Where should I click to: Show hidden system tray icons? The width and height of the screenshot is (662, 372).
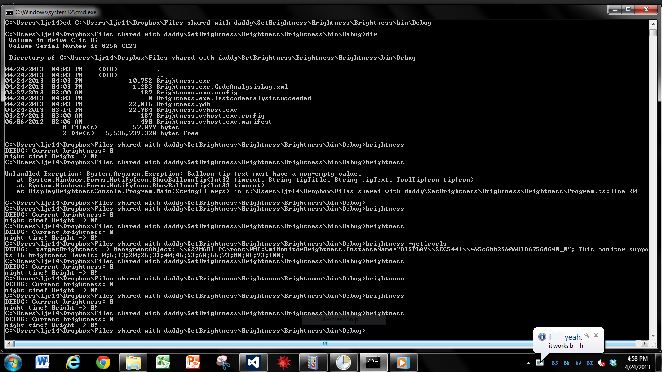click(x=529, y=363)
